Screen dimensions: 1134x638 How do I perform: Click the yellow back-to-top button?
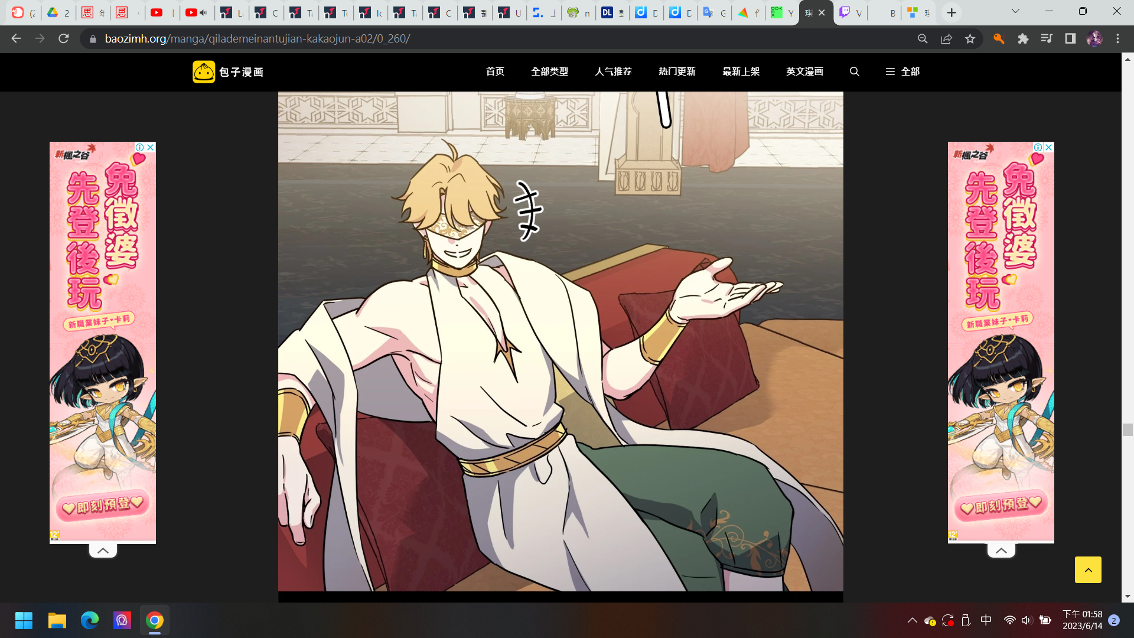click(x=1088, y=569)
